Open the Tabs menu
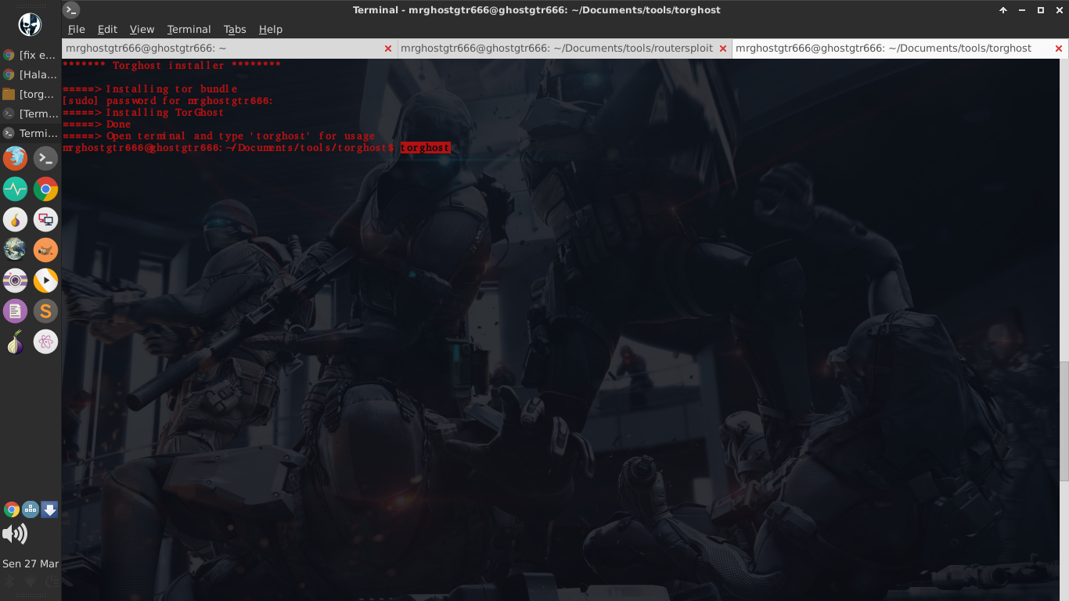 click(235, 29)
